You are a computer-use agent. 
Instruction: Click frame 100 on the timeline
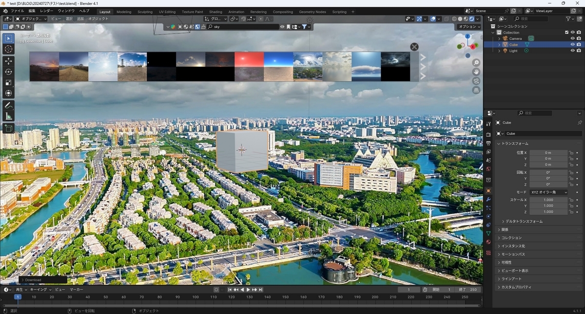[x=195, y=296]
